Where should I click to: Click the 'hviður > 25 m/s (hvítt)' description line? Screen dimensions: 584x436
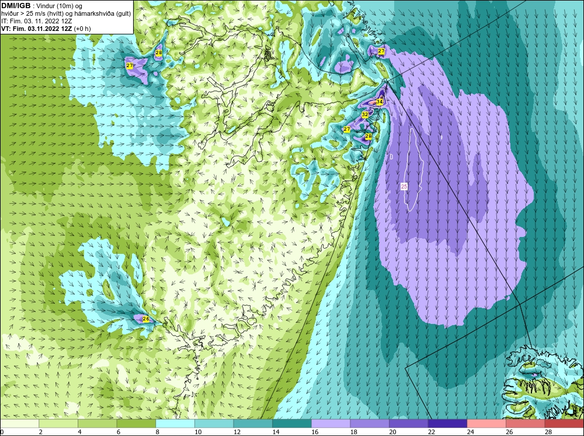(33, 14)
